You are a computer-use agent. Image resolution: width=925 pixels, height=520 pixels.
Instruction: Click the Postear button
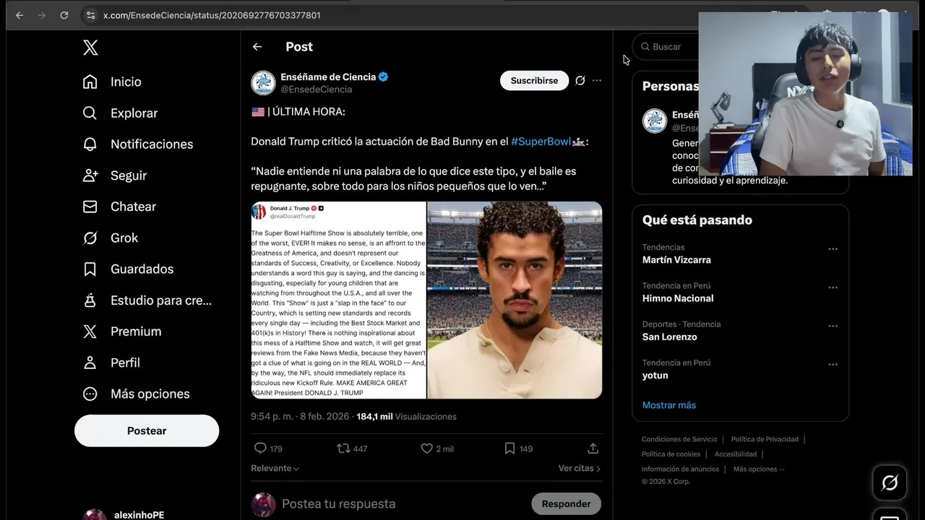[147, 430]
